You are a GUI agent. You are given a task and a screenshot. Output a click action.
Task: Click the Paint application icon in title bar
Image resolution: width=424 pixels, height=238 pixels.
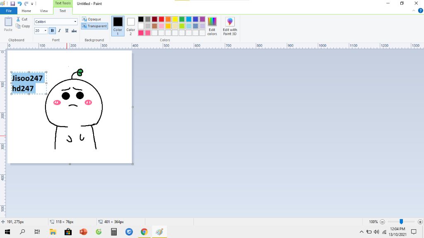pyautogui.click(x=2, y=3)
